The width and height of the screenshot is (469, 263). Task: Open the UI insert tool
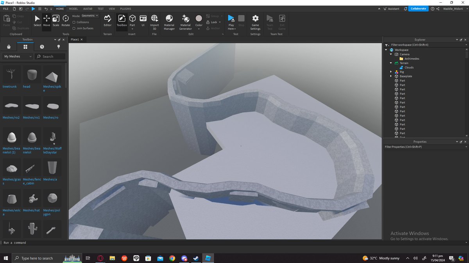click(x=143, y=21)
